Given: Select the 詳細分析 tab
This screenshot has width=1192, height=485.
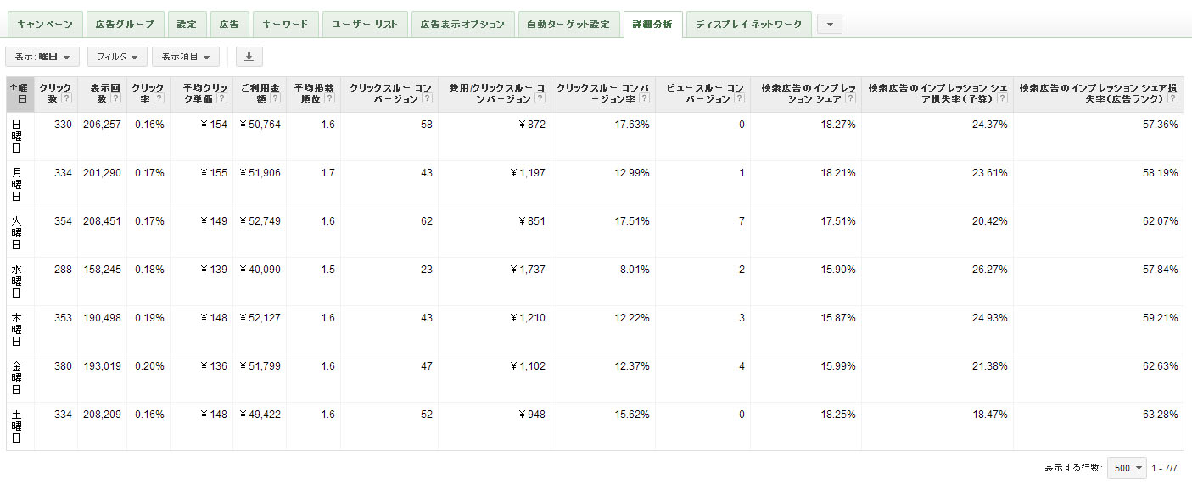Looking at the screenshot, I should coord(652,25).
